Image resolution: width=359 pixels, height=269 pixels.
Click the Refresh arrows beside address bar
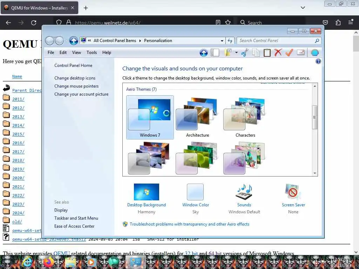(x=230, y=41)
